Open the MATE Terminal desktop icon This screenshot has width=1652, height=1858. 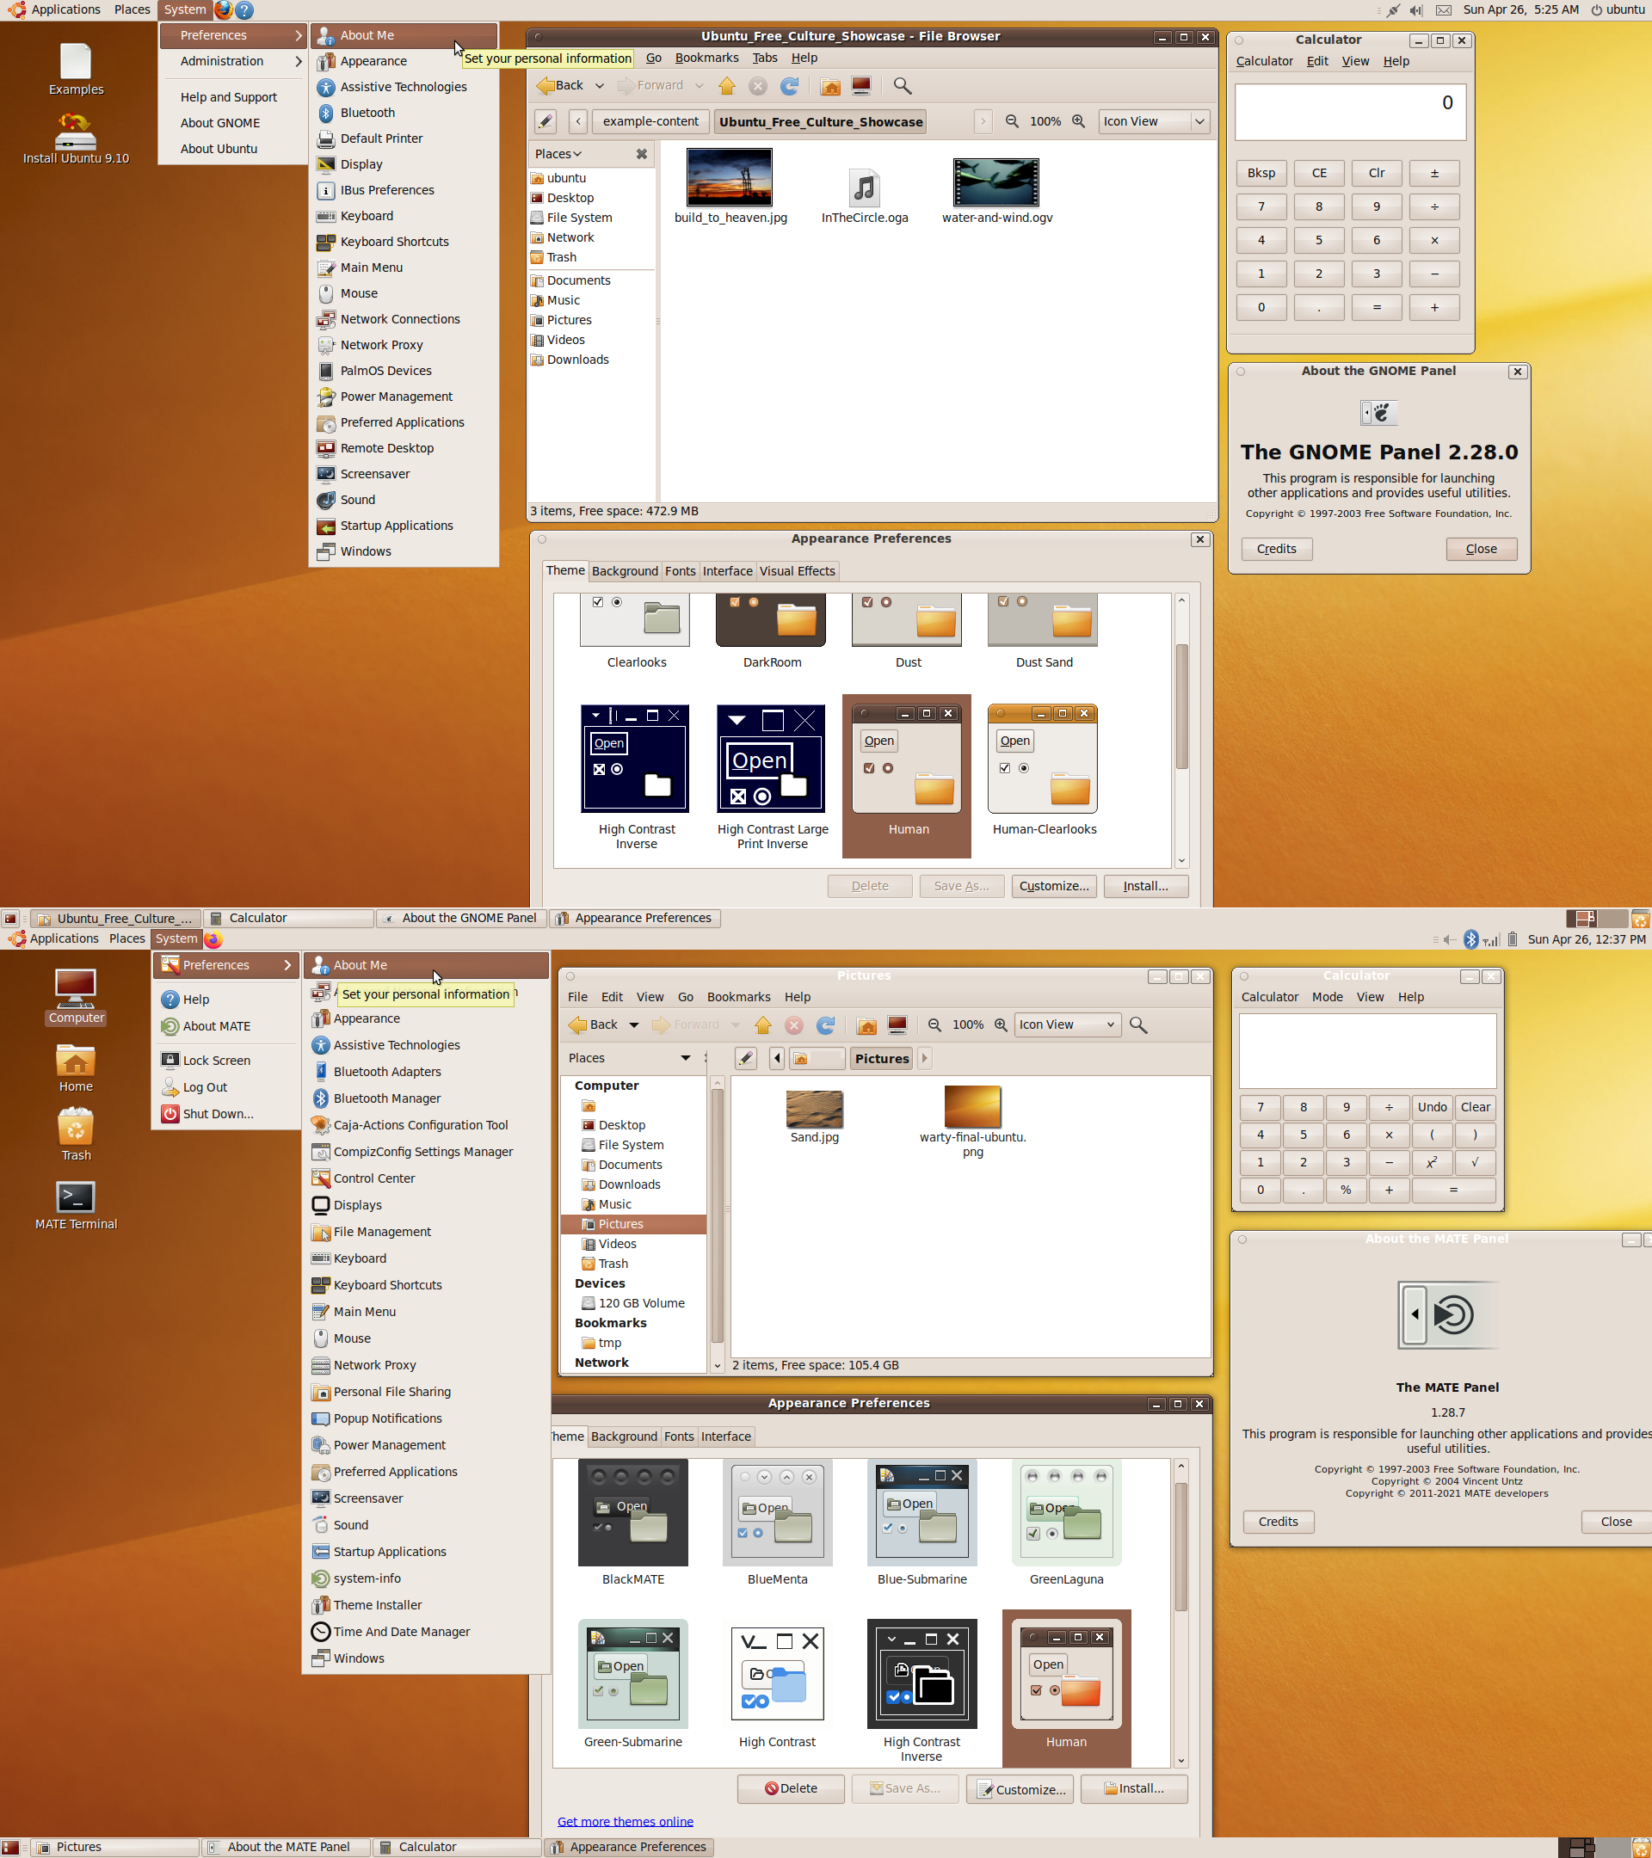pyautogui.click(x=76, y=1197)
